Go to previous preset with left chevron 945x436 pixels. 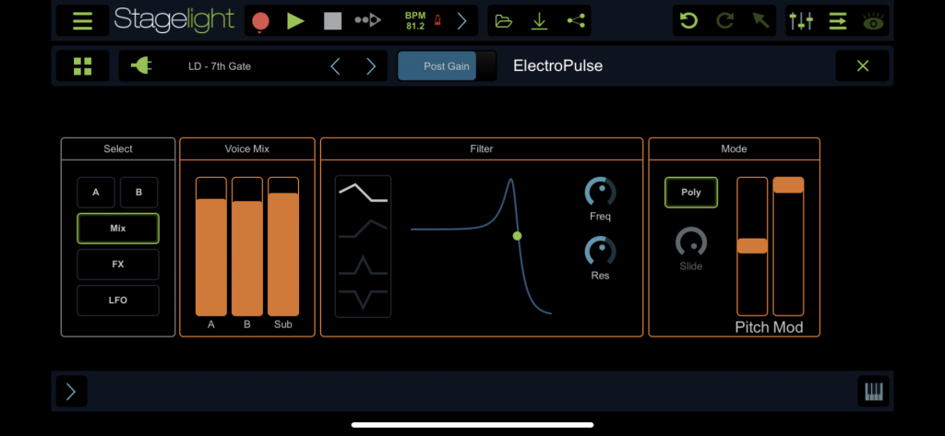tap(336, 66)
